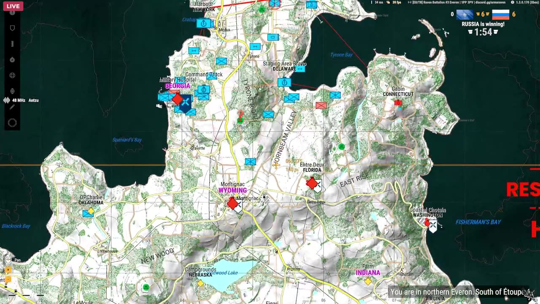Select the red diamond marker at Montignac Wyoming
Viewport: 540px width, 304px height.
pos(232,204)
